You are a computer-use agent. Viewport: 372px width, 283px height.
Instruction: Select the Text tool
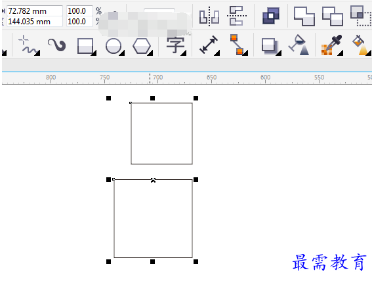[x=176, y=46]
